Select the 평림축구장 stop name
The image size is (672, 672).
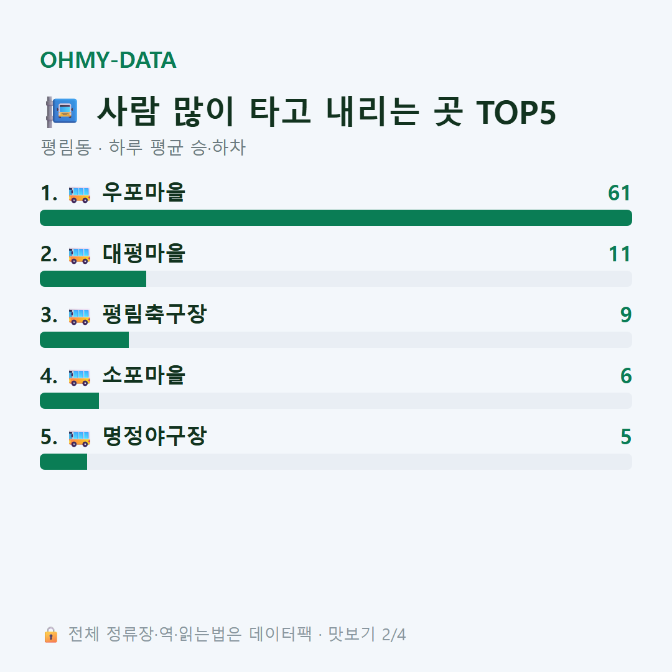154,314
